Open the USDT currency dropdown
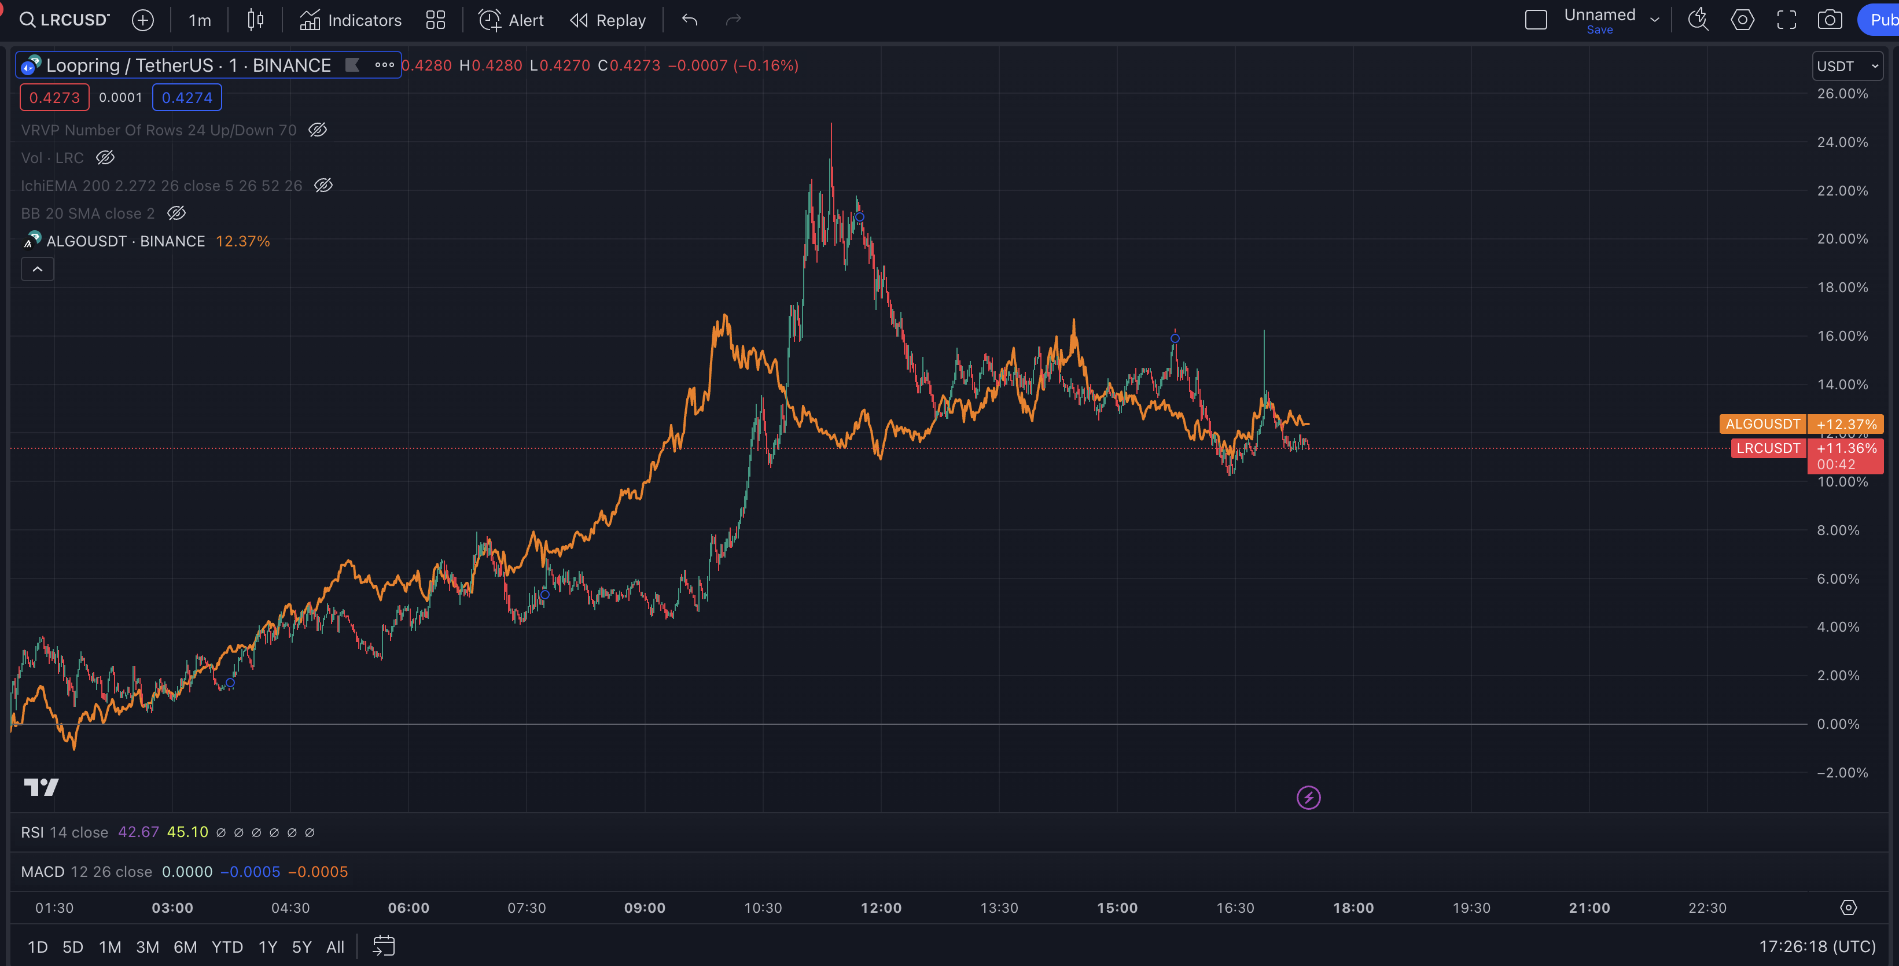Viewport: 1899px width, 966px height. [x=1847, y=67]
